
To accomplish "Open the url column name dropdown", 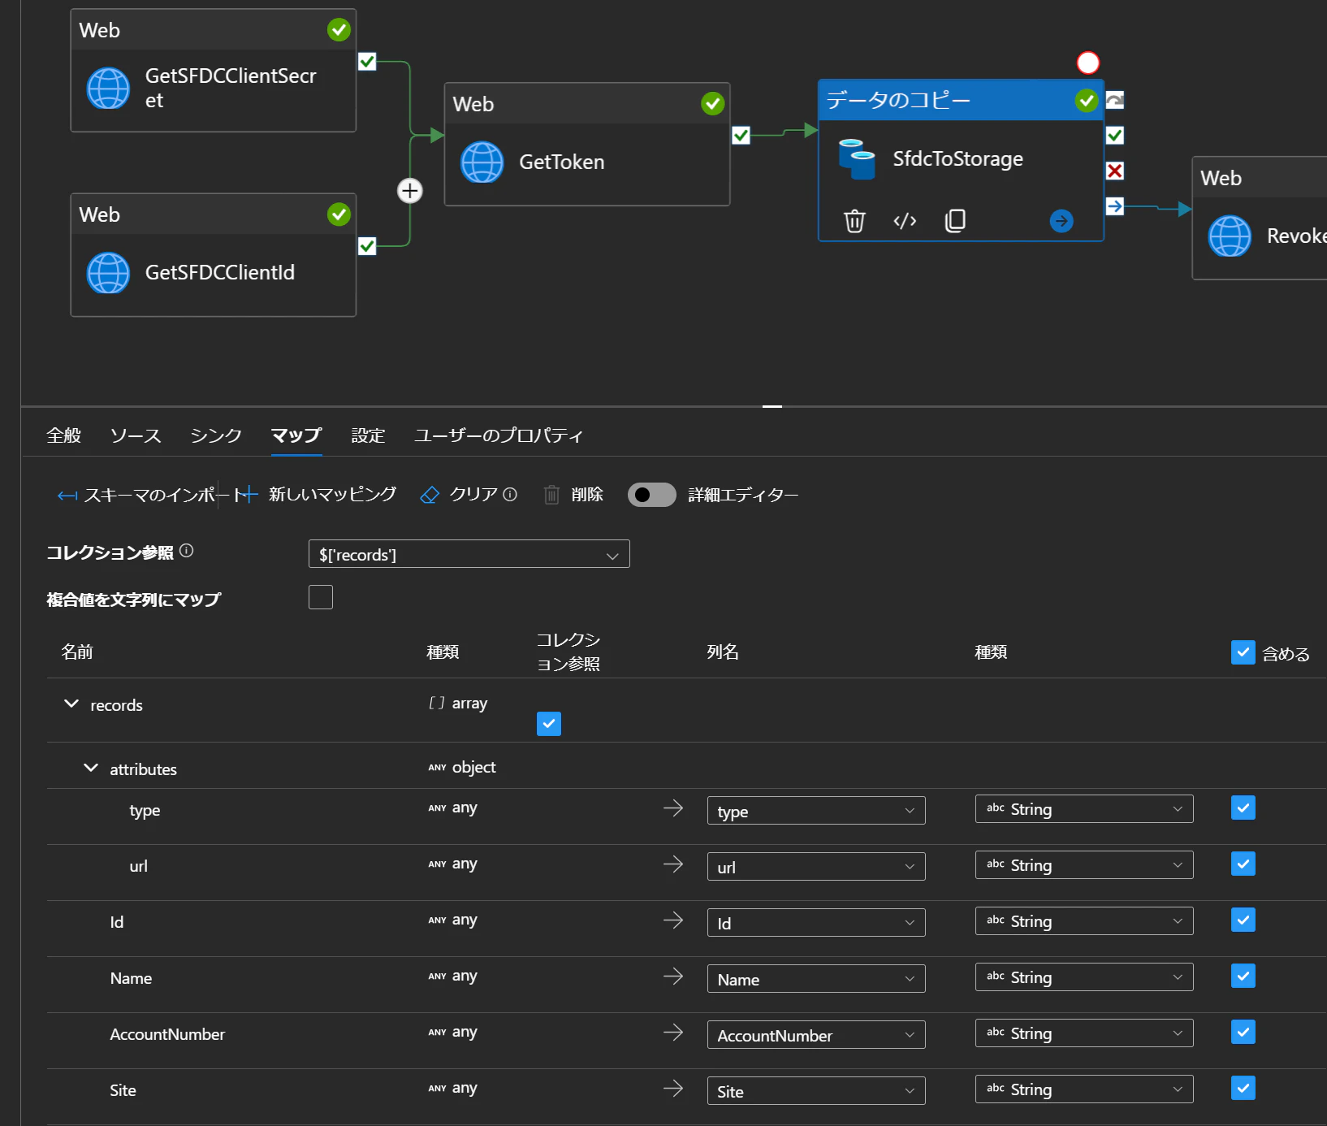I will [x=815, y=867].
